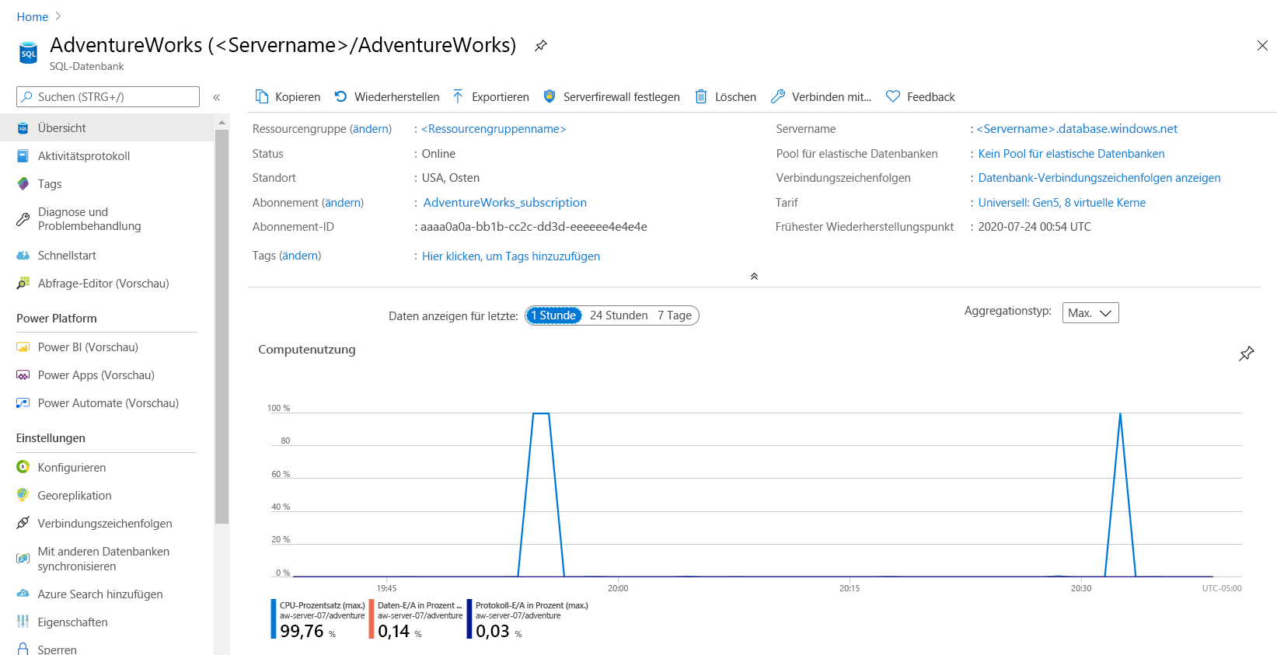Pin the AdventureWorks blade to dashboard
The height and width of the screenshot is (655, 1277).
tap(541, 46)
